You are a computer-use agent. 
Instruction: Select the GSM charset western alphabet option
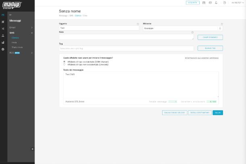[x=65, y=62]
